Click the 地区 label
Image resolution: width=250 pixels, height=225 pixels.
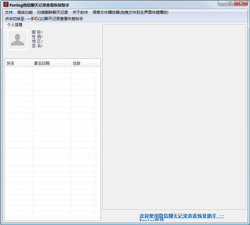pos(37,41)
